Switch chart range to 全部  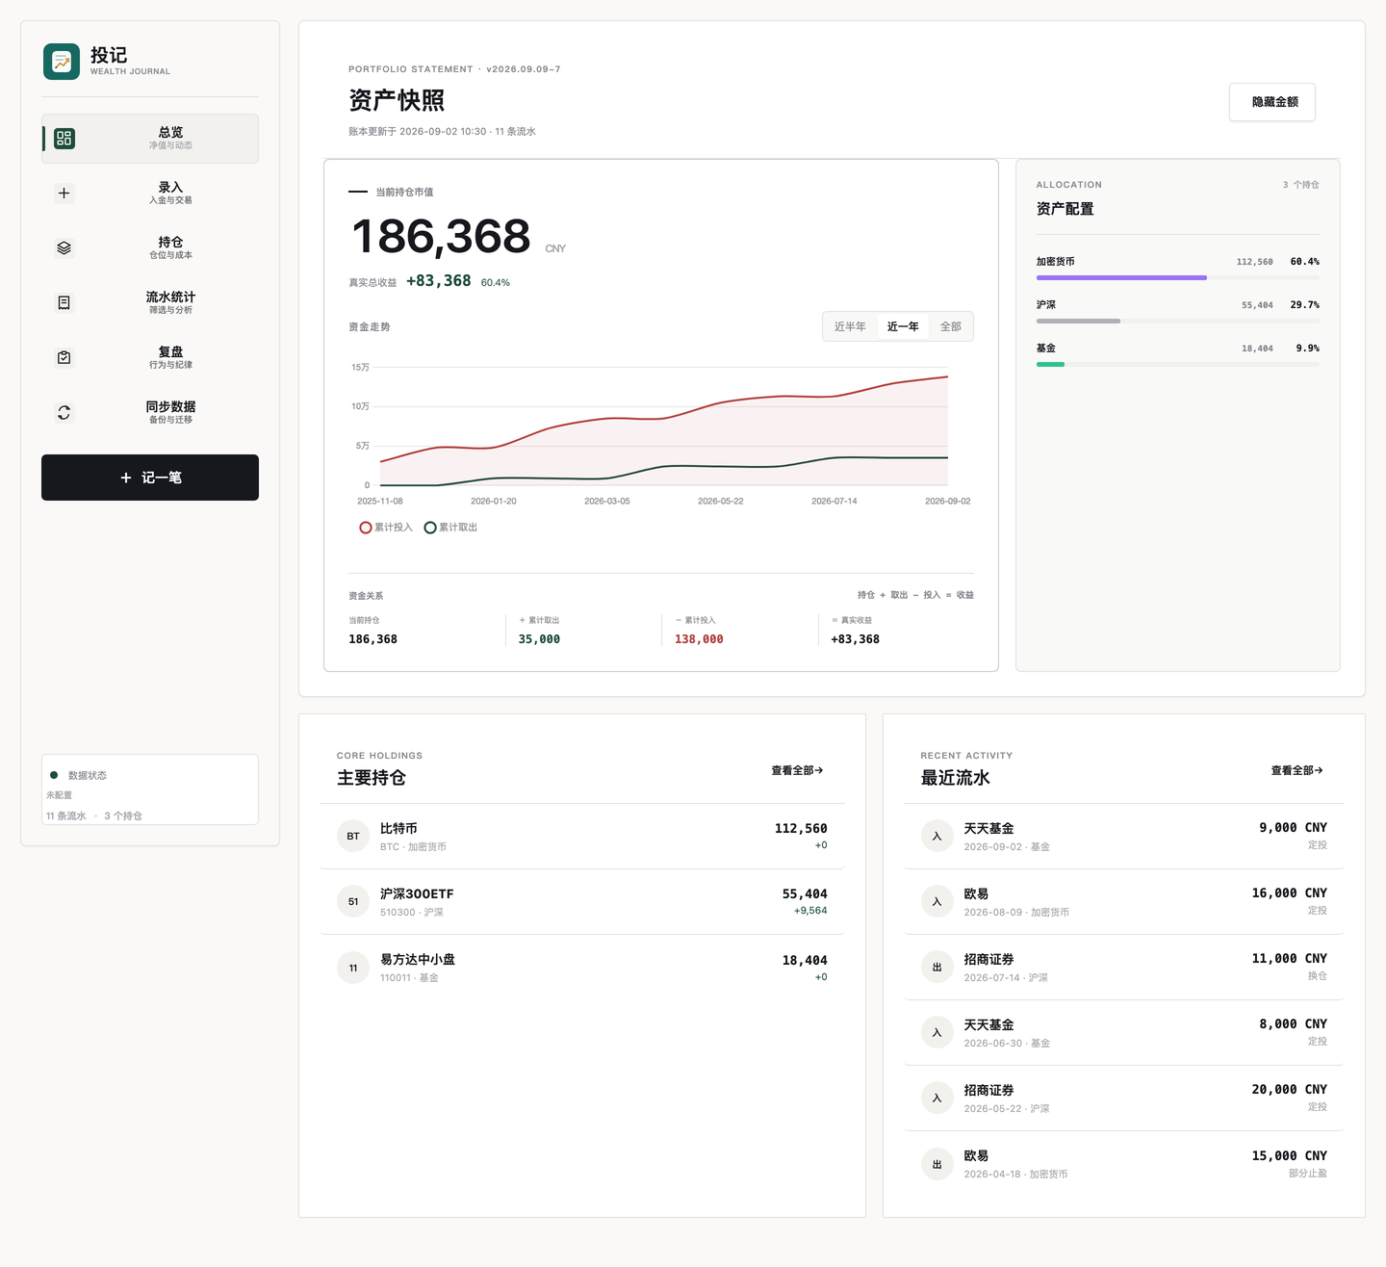click(x=951, y=326)
